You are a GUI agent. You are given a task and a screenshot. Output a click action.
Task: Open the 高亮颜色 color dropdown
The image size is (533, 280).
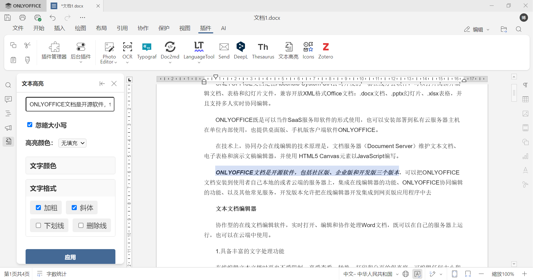click(x=72, y=143)
